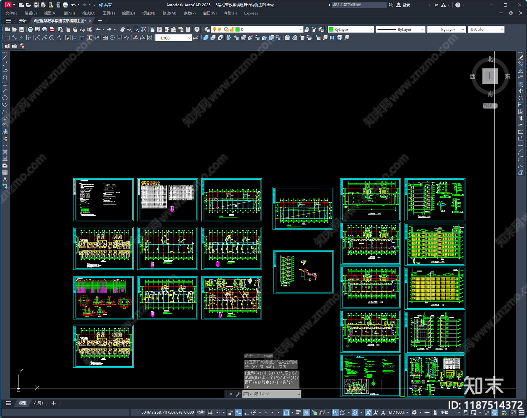Screen dimensions: 527x418
Task: Click the QuickCalc calculator icon
Action: click(x=188, y=29)
